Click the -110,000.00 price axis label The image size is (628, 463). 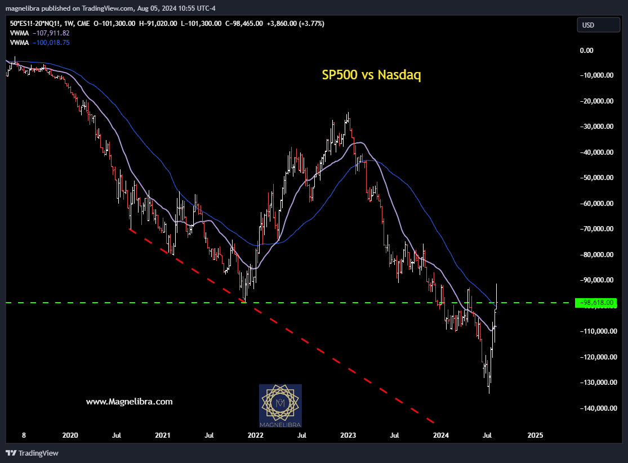(598, 331)
